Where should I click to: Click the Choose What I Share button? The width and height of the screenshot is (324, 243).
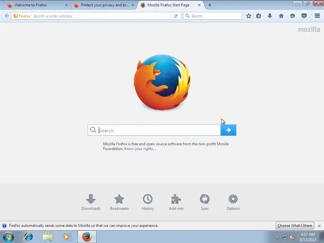point(295,225)
